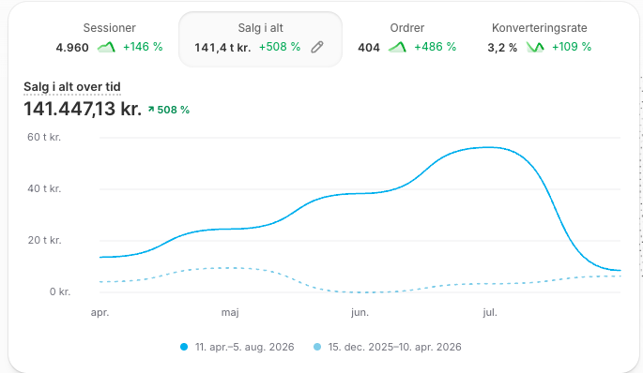Click the 4.960 sessions value
643x373 pixels.
(x=72, y=48)
